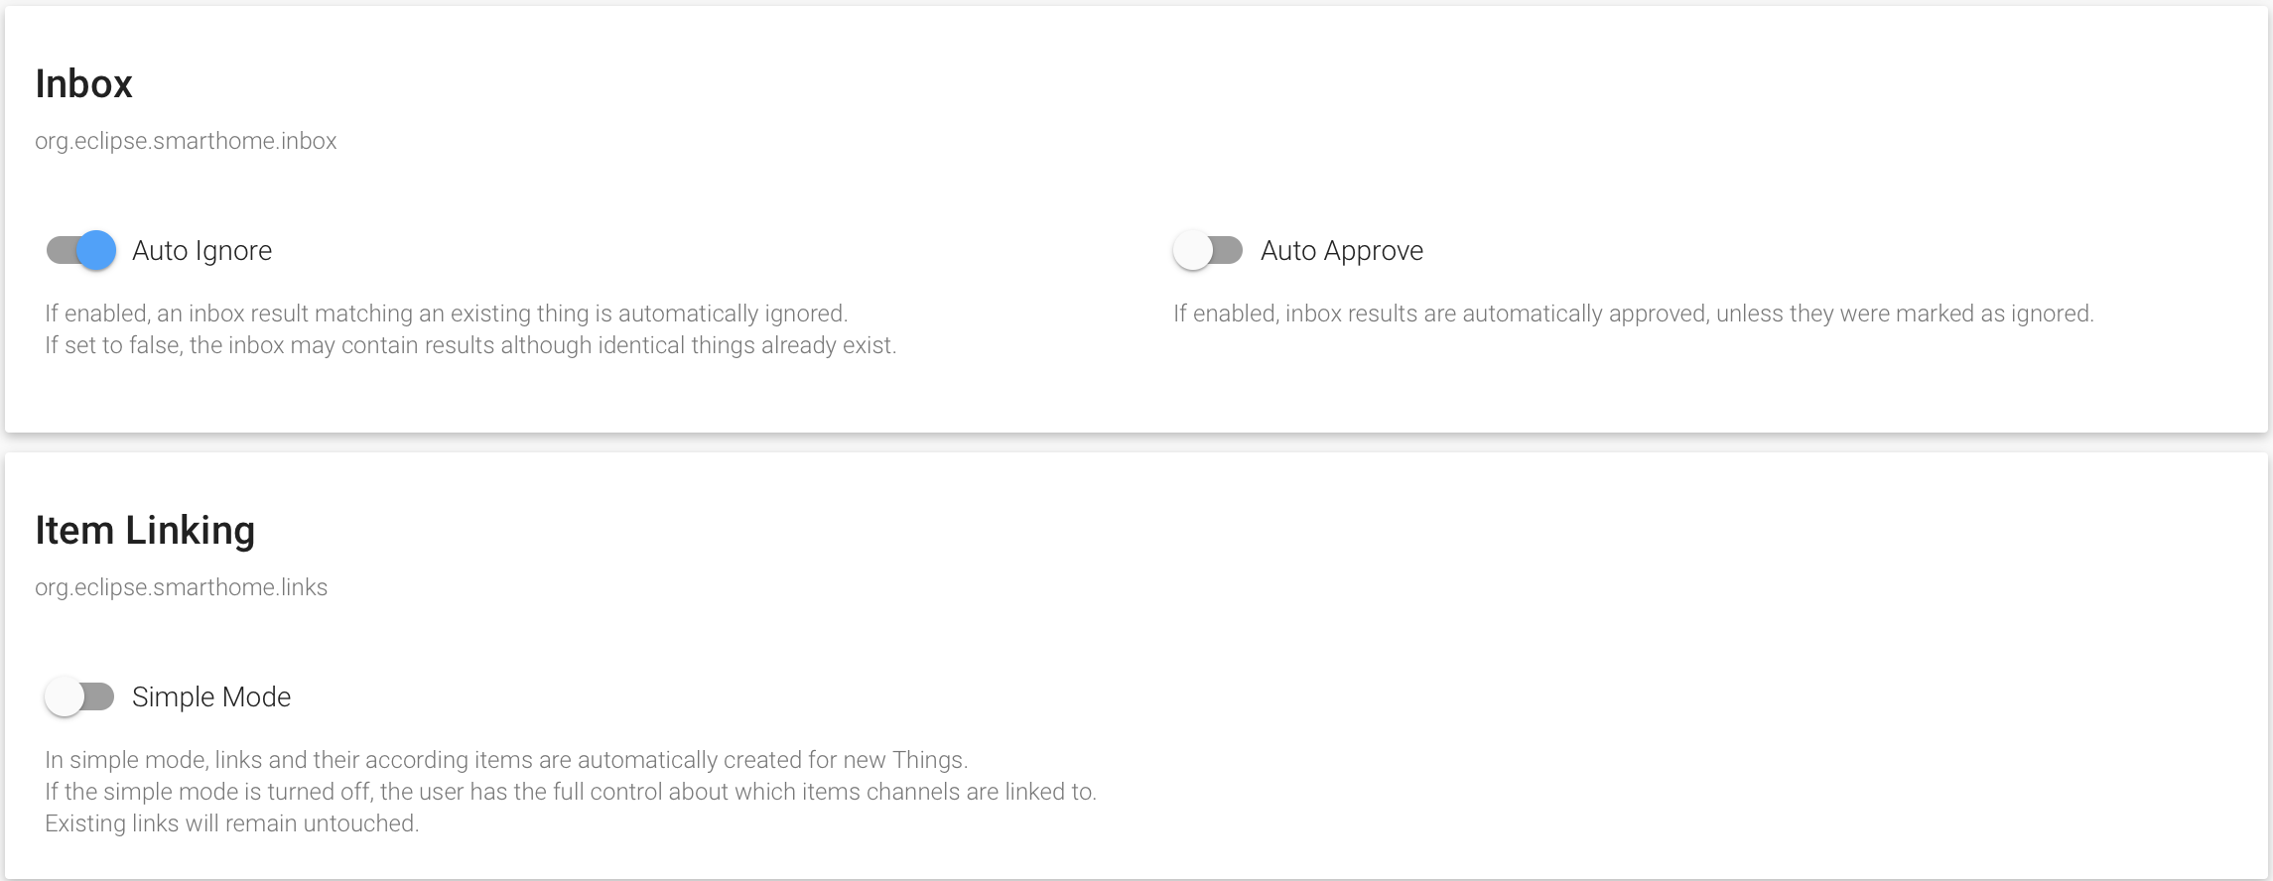Click the org.eclipse.smarthome.inbox identifier text
The height and width of the screenshot is (881, 2273).
point(186,141)
